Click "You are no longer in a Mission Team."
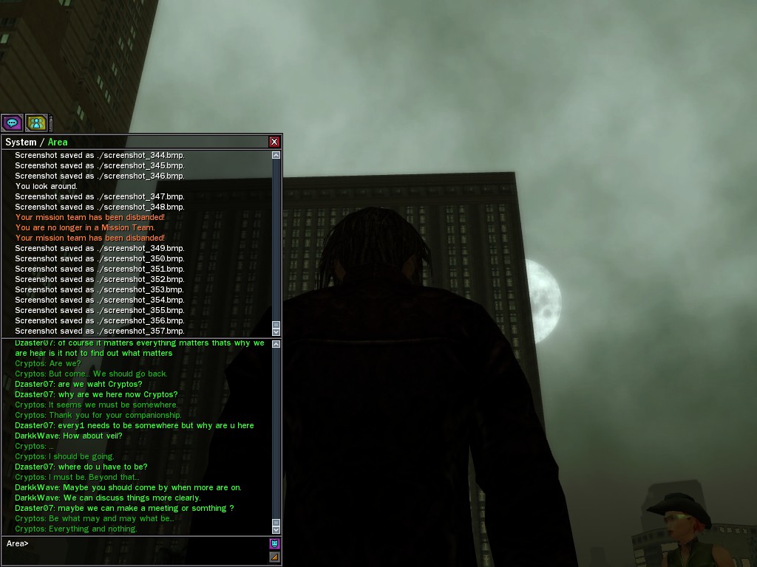This screenshot has width=757, height=567. pos(85,227)
